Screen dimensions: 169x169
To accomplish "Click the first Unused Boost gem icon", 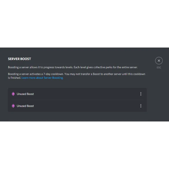I will pos(13,94).
